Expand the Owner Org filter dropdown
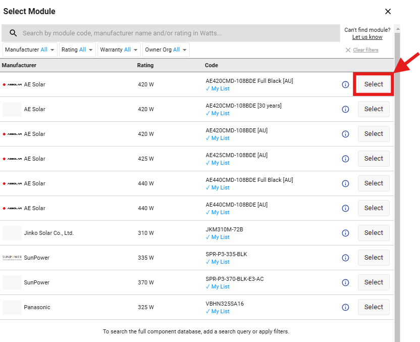 [x=166, y=50]
